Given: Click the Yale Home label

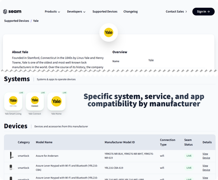Looking at the screenshot, I should pyautogui.click(x=56, y=114).
